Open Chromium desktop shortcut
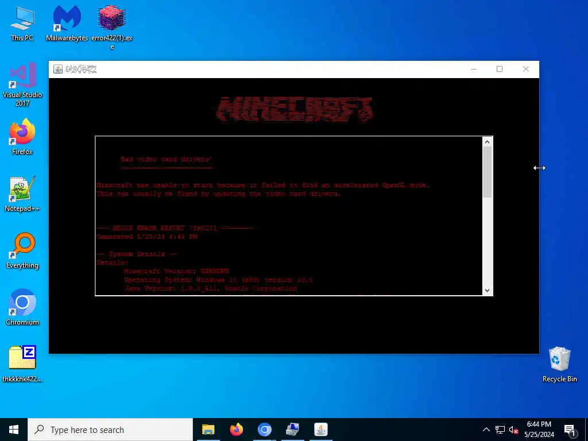This screenshot has height=441, width=588. tap(22, 308)
